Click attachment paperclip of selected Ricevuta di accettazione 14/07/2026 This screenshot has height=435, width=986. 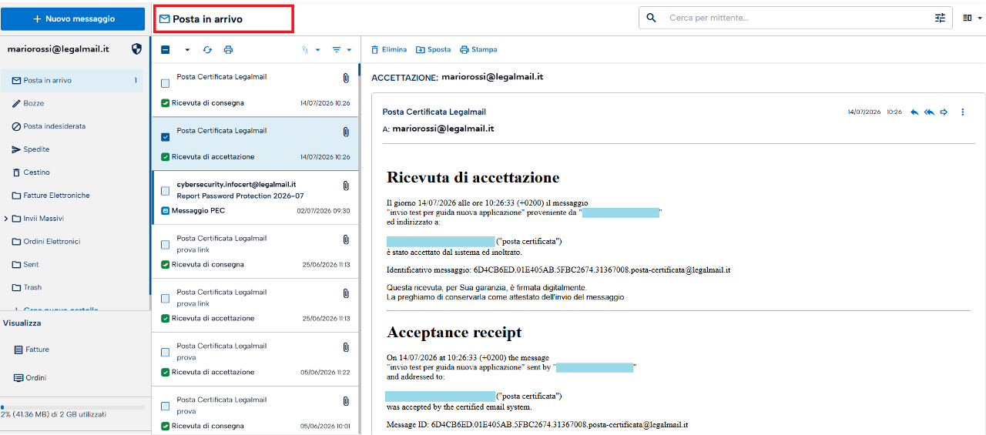tap(346, 132)
